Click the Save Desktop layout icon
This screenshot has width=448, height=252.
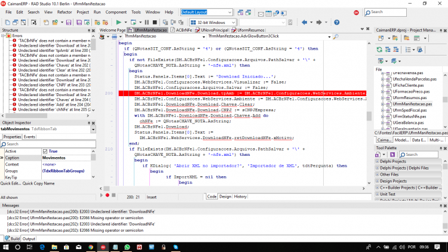click(240, 13)
